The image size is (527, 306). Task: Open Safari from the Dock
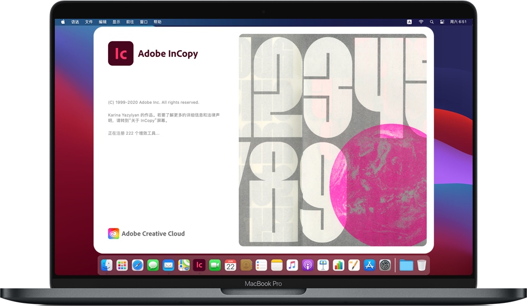137,265
